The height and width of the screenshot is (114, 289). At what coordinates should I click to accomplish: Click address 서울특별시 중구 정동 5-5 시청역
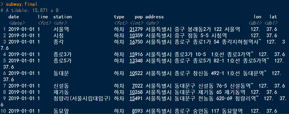[x=186, y=35]
